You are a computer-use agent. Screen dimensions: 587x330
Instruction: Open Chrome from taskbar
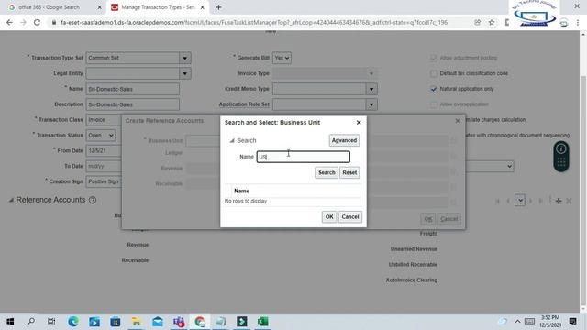coord(200,322)
